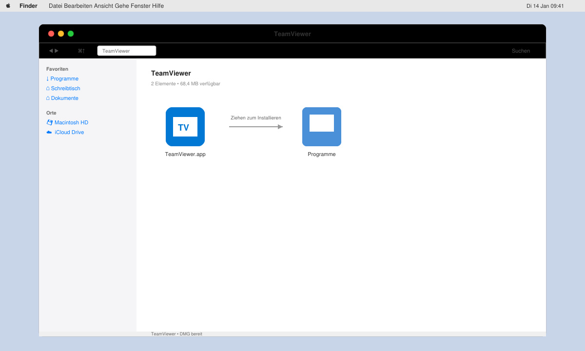Select Macintosh HD under Orte

coord(67,122)
